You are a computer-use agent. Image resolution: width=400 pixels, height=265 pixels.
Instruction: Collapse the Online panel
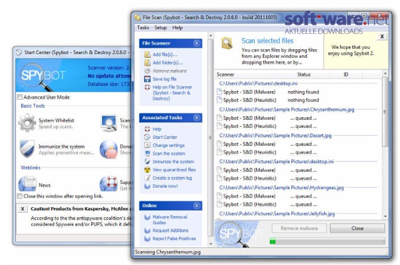click(197, 206)
